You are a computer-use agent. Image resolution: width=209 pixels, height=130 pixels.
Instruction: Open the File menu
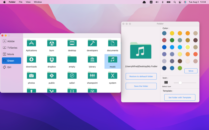coord(20,2)
